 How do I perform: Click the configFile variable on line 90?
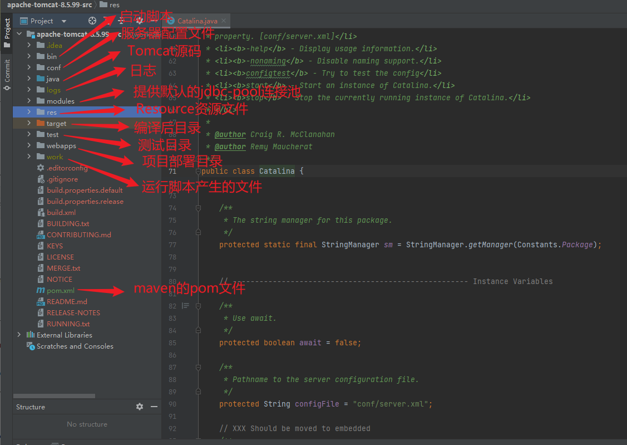point(317,404)
